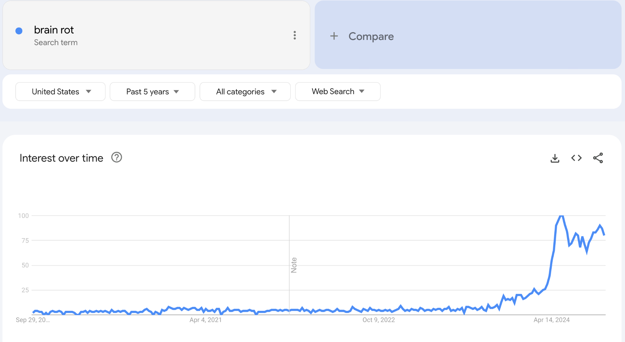Open the Web Search type dropdown

click(x=338, y=92)
